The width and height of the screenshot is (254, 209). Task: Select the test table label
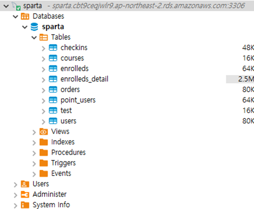tap(66, 111)
